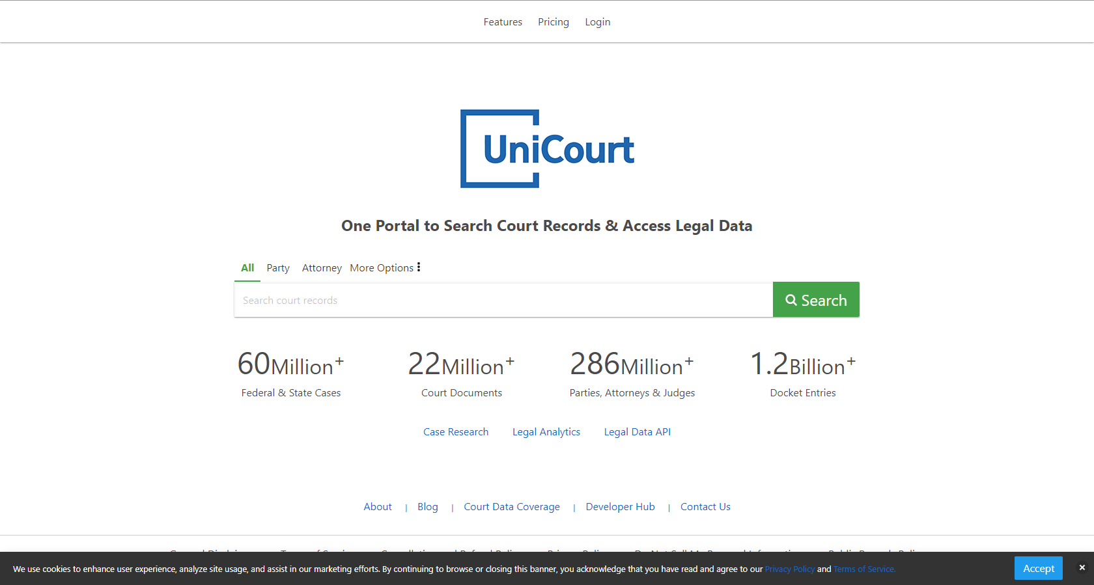
Task: Click the One Portal to Search Court Records heading
Action: click(547, 226)
